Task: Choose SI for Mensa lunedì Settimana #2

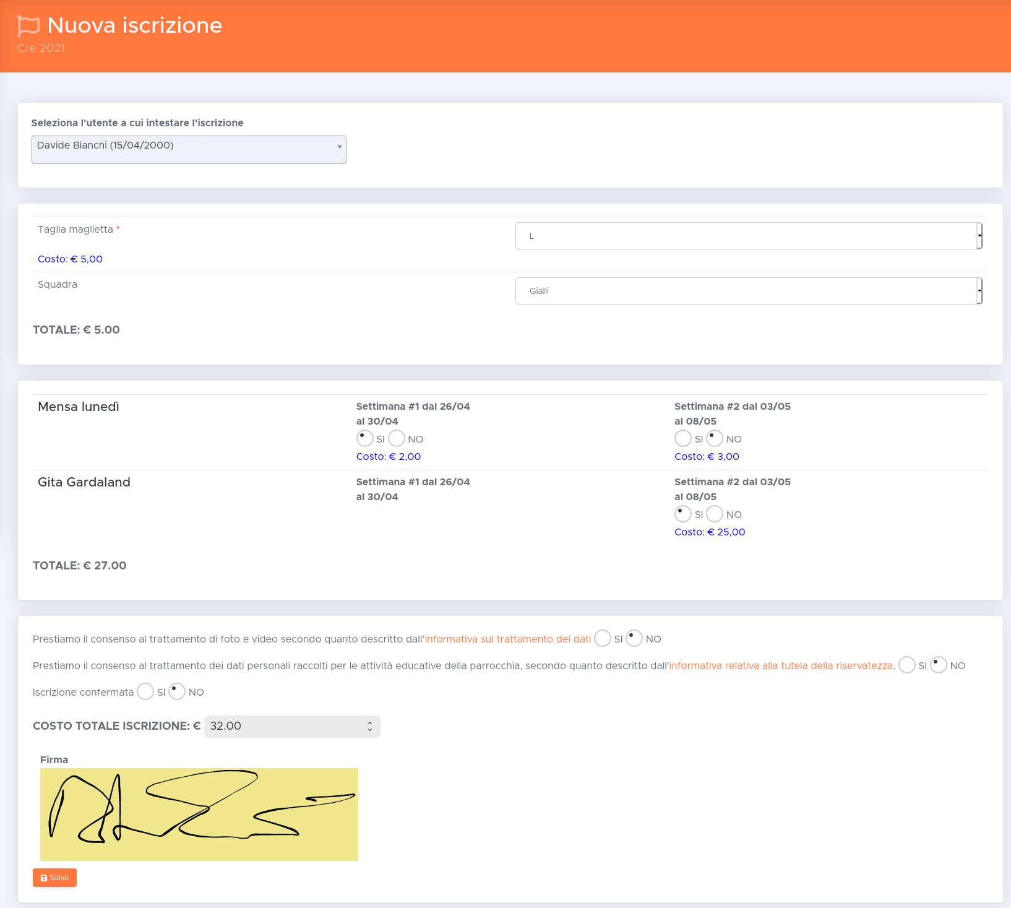Action: tap(683, 438)
